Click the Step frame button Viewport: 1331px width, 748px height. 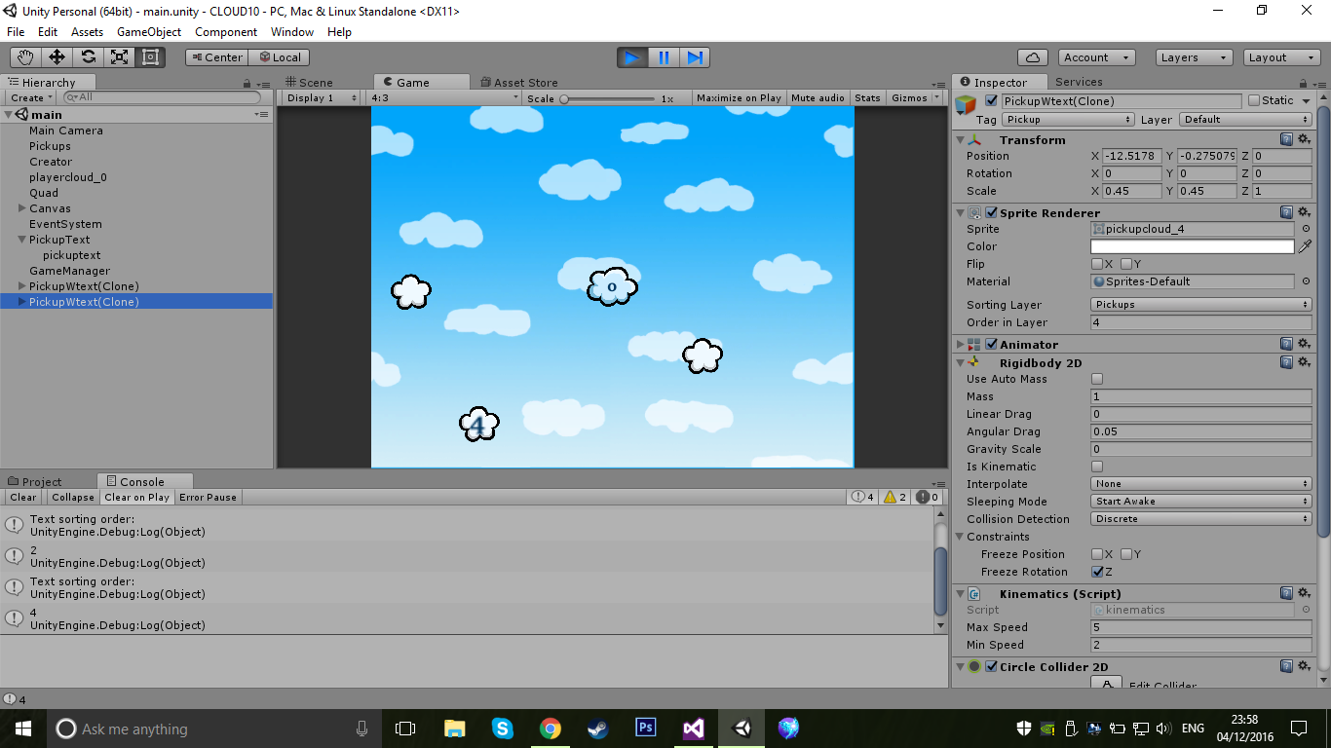[695, 57]
